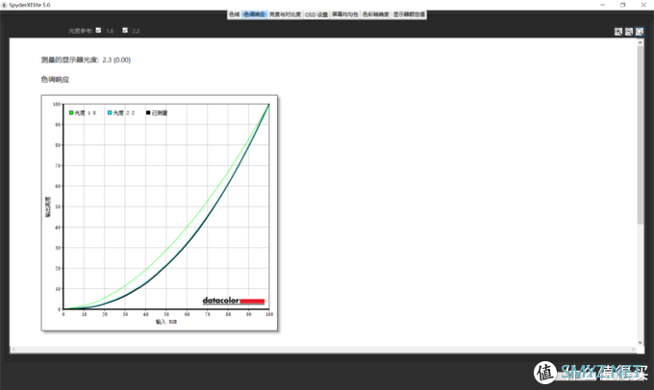The width and height of the screenshot is (654, 390).
Task: Open the 屏幕均匀性 tab
Action: [345, 14]
